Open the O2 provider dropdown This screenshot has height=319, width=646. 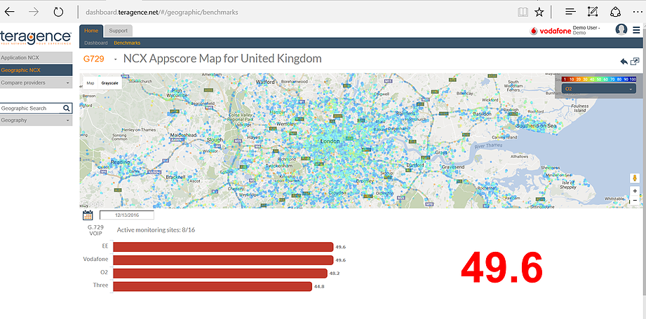[598, 89]
